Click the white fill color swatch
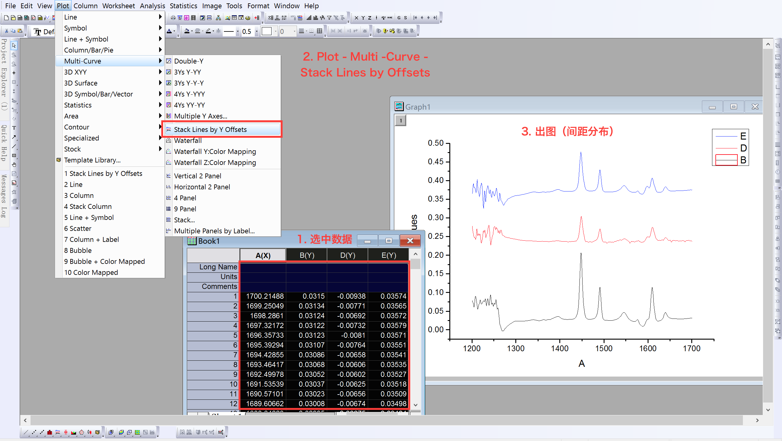Viewport: 782px width, 441px height. [267, 31]
